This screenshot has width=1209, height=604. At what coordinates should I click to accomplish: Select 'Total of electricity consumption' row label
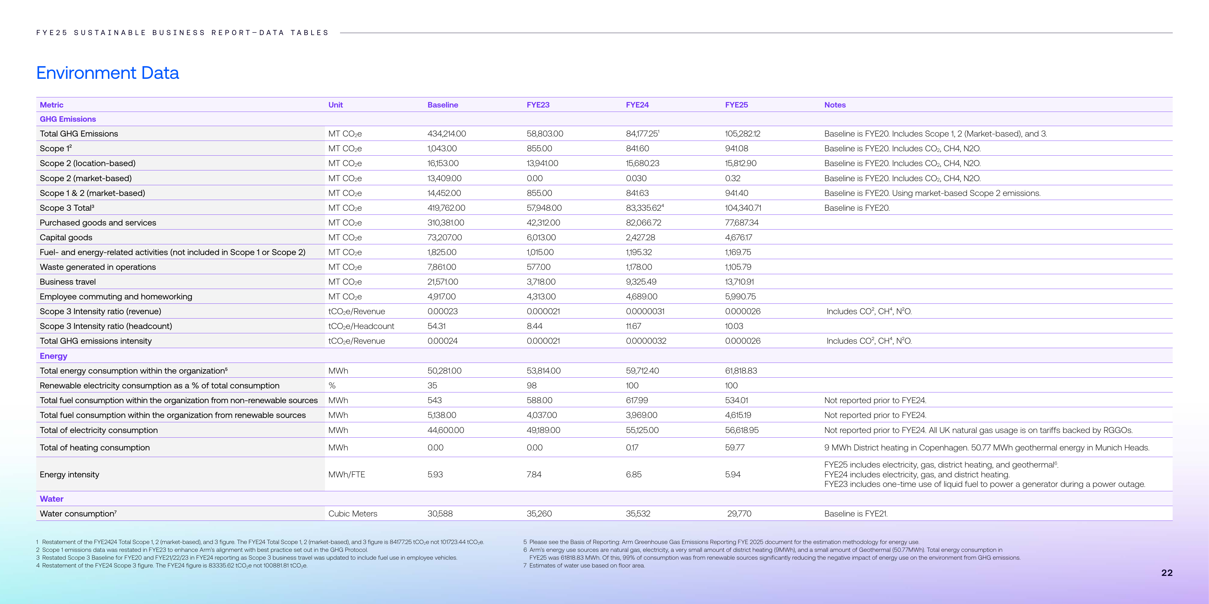(x=99, y=430)
